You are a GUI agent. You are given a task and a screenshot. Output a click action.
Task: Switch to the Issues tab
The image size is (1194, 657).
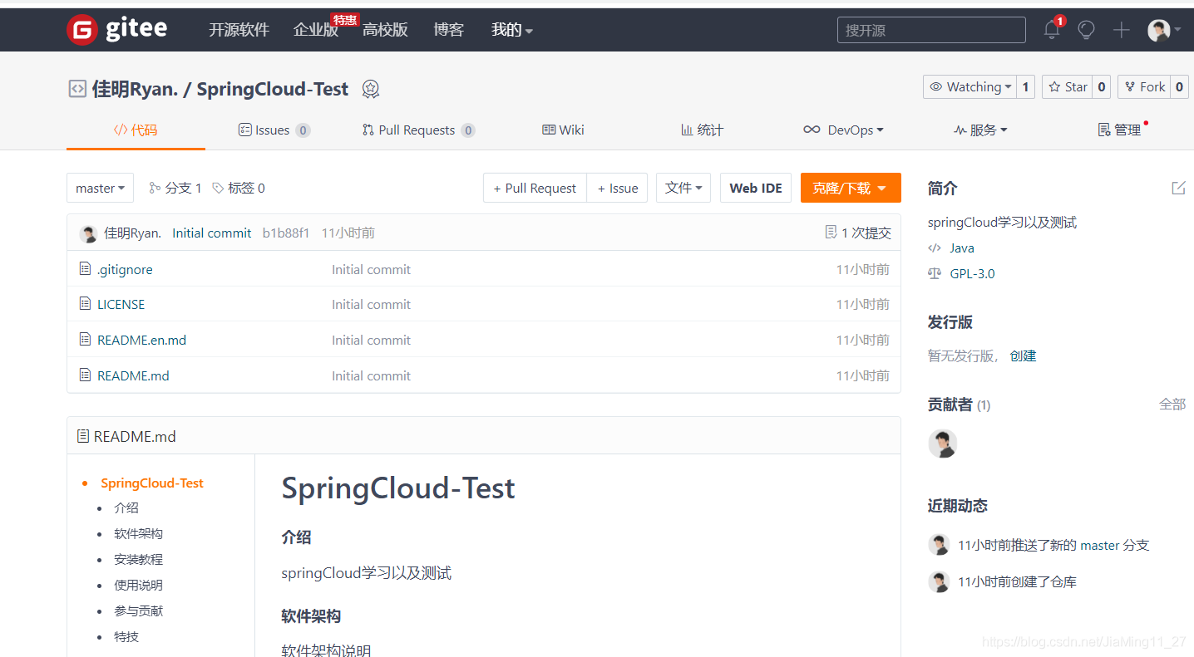pyautogui.click(x=274, y=130)
